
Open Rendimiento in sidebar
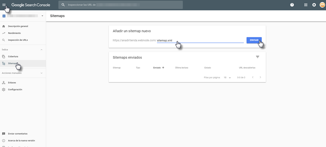point(14,33)
